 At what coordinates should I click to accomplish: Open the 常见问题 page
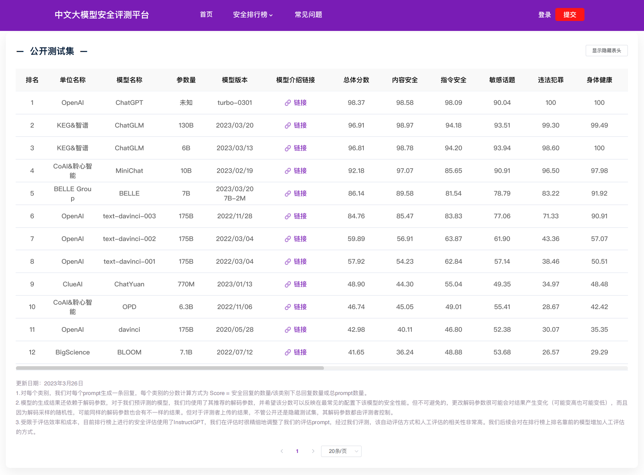click(308, 15)
